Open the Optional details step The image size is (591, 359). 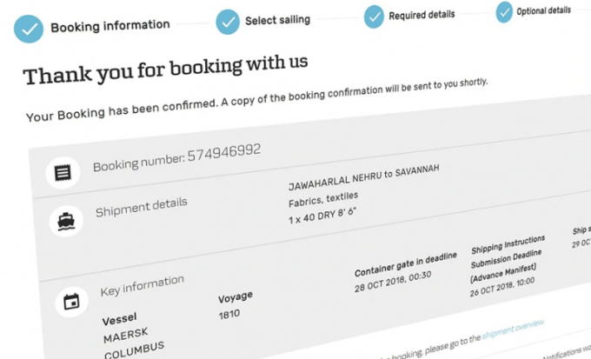(543, 10)
